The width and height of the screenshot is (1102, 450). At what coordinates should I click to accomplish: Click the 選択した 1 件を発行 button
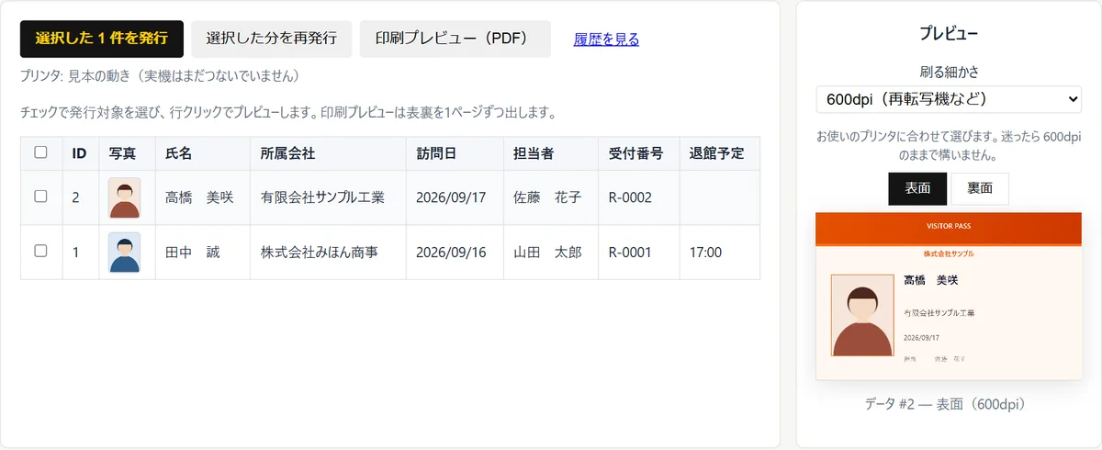102,39
